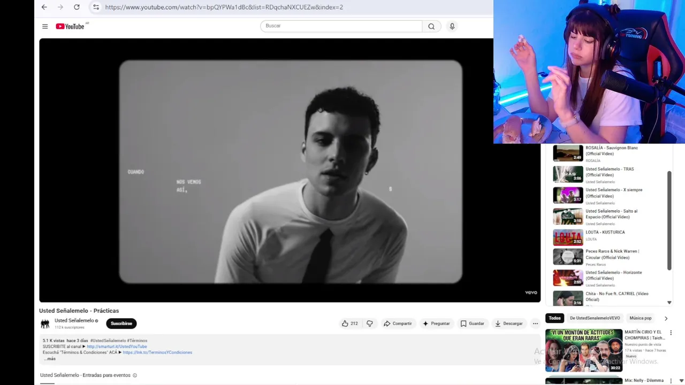Viewport: 685px width, 385px height.
Task: Play Usted Señalemelo - X siempre thumbnail
Action: 568,195
